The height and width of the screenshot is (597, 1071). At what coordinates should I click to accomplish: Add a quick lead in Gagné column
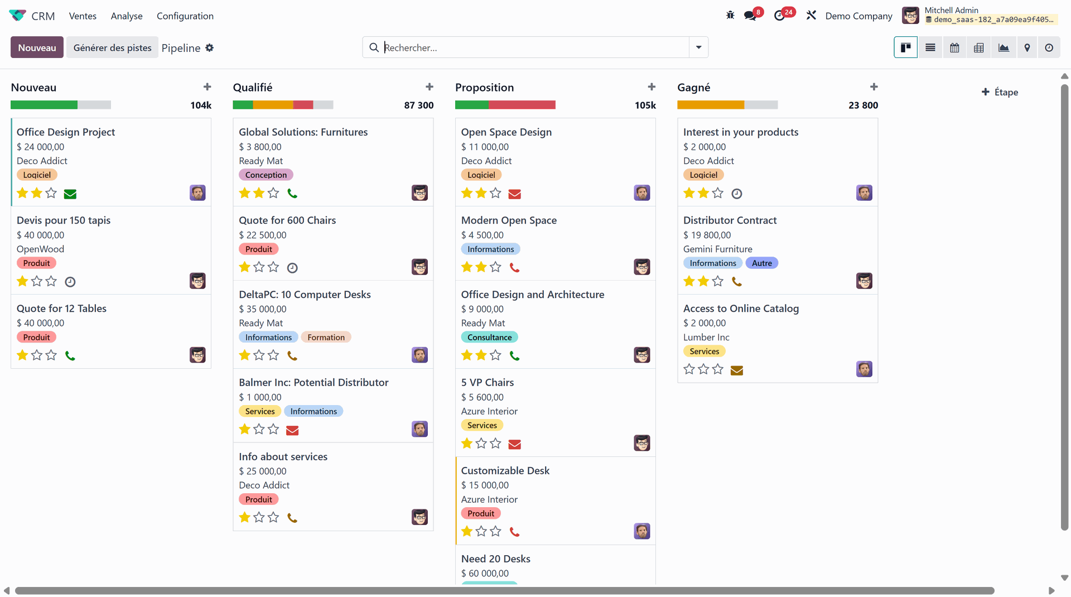(x=874, y=87)
